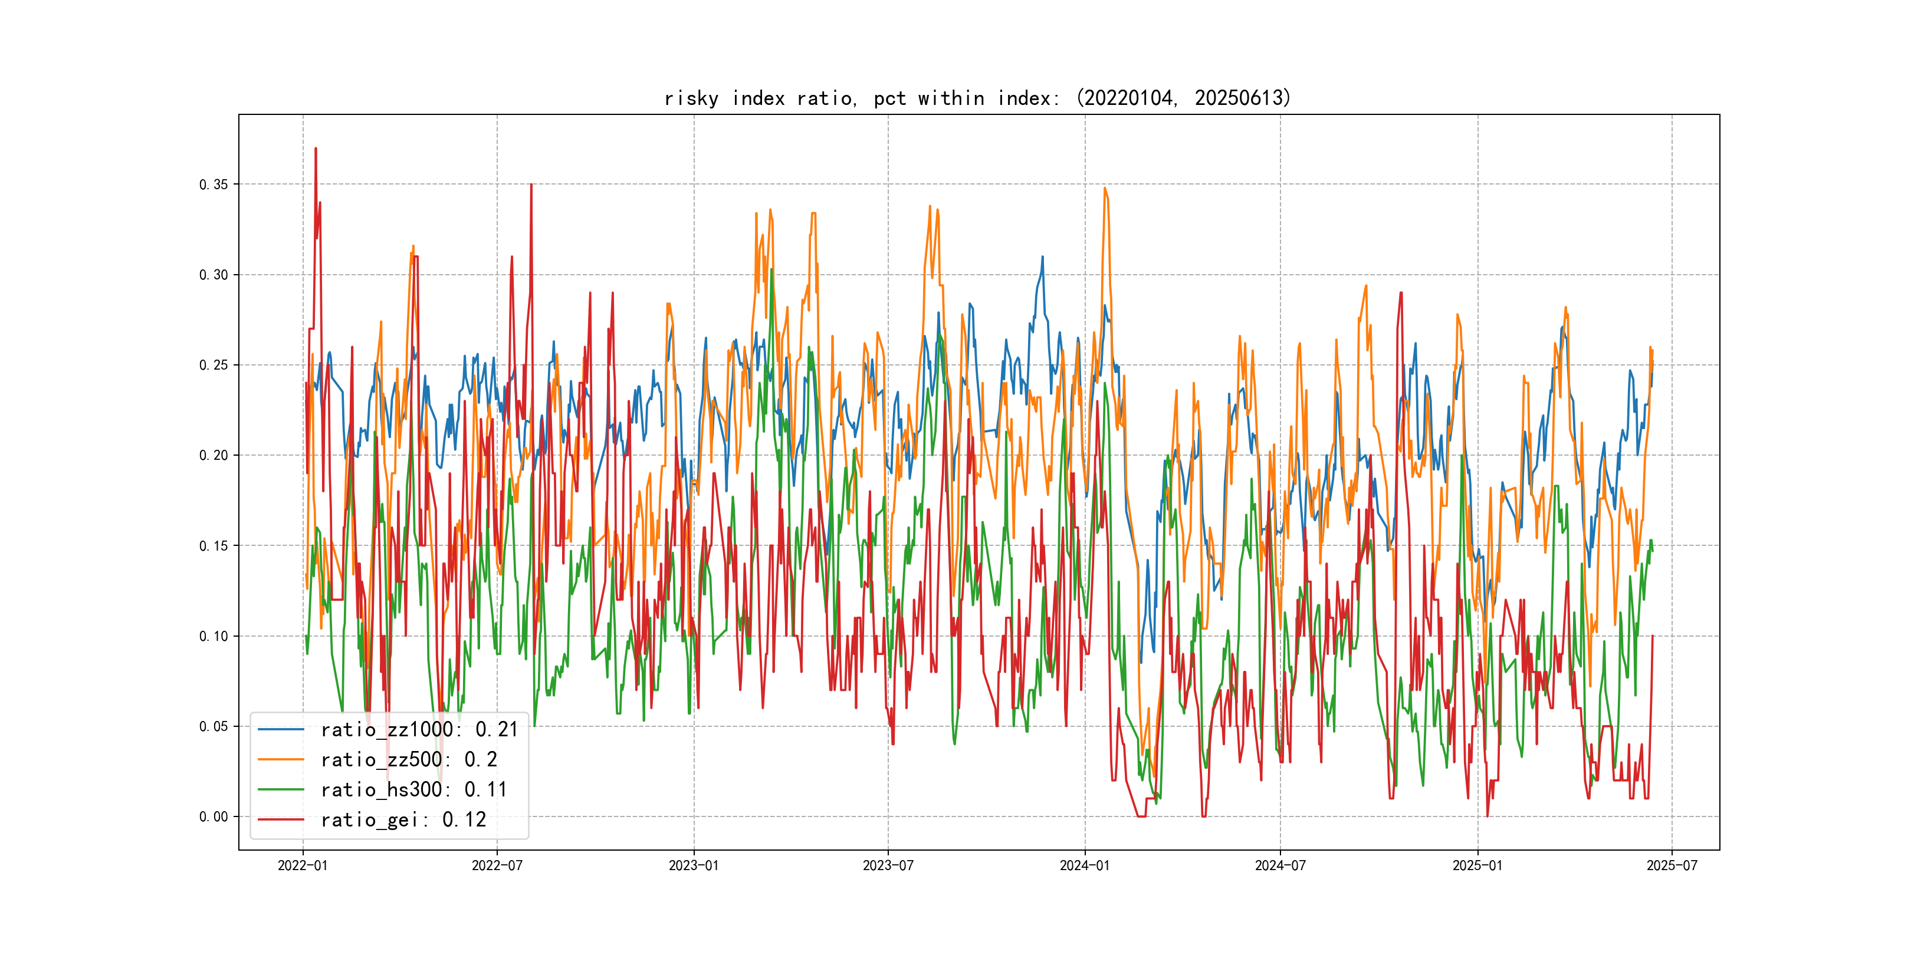The width and height of the screenshot is (1911, 955).
Task: Click the 0.00 y-axis tick label
Action: point(214,817)
